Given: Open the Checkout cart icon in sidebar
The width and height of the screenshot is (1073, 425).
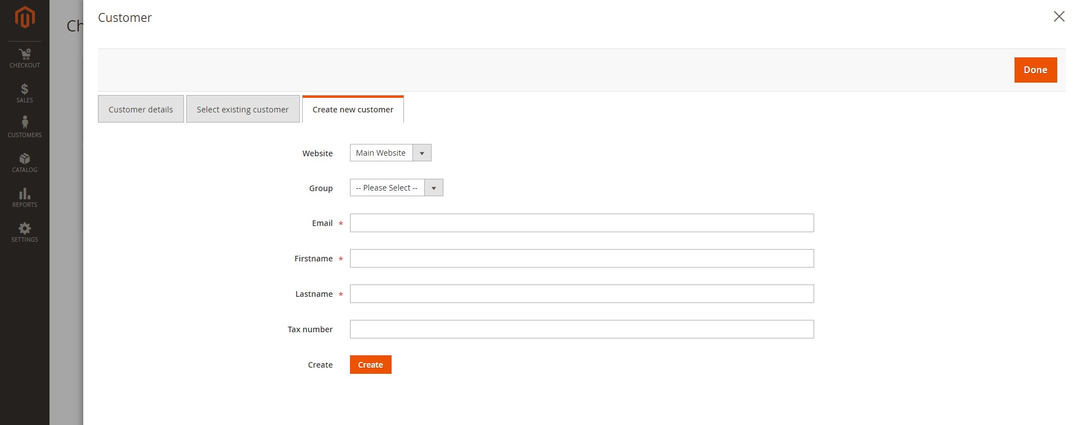Looking at the screenshot, I should pos(25,54).
